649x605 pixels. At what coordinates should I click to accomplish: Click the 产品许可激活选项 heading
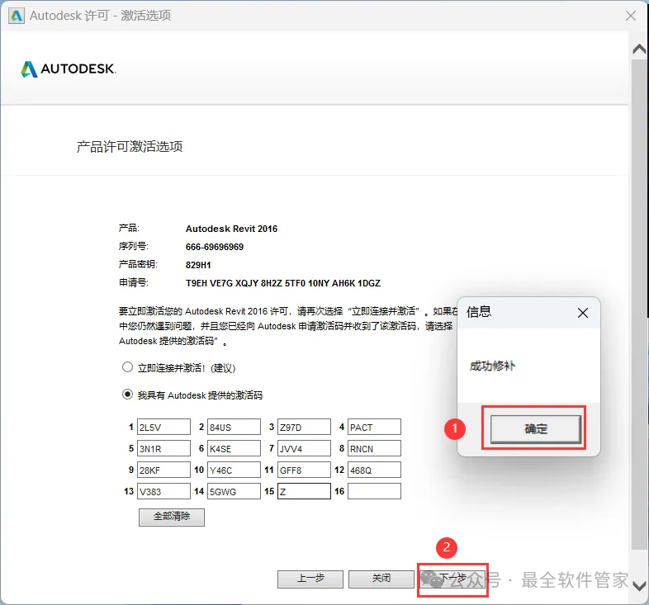[130, 146]
